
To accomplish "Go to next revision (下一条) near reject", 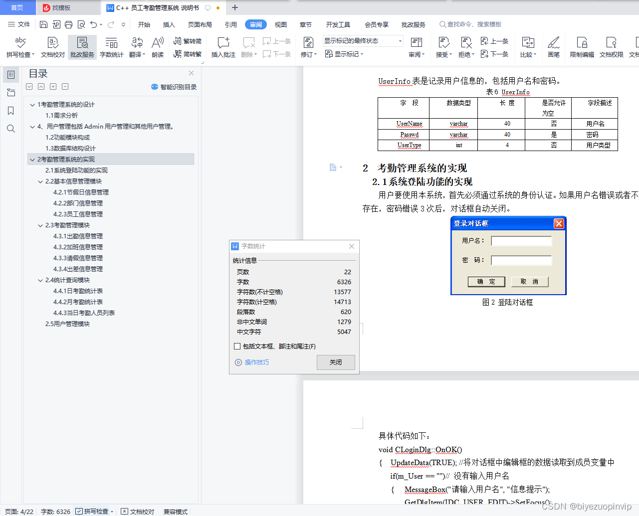I will tap(494, 54).
